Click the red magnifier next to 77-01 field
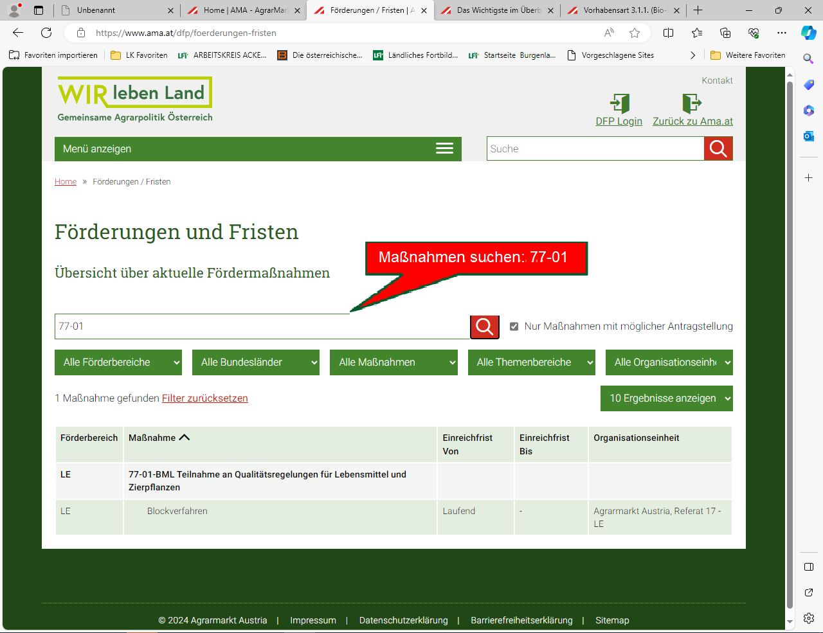This screenshot has height=633, width=823. pyautogui.click(x=485, y=326)
